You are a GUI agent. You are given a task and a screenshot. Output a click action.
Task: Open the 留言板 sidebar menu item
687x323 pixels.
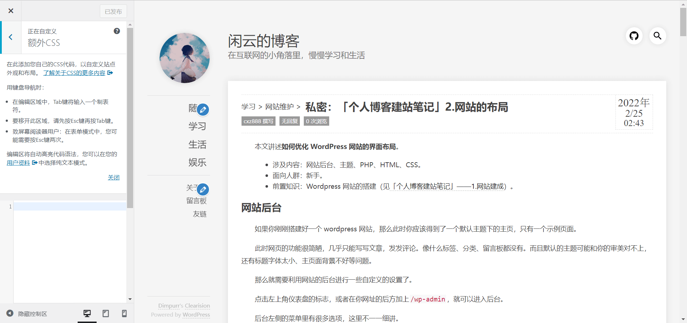coord(197,201)
